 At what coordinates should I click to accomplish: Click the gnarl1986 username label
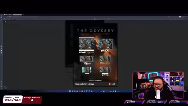click(x=131, y=102)
